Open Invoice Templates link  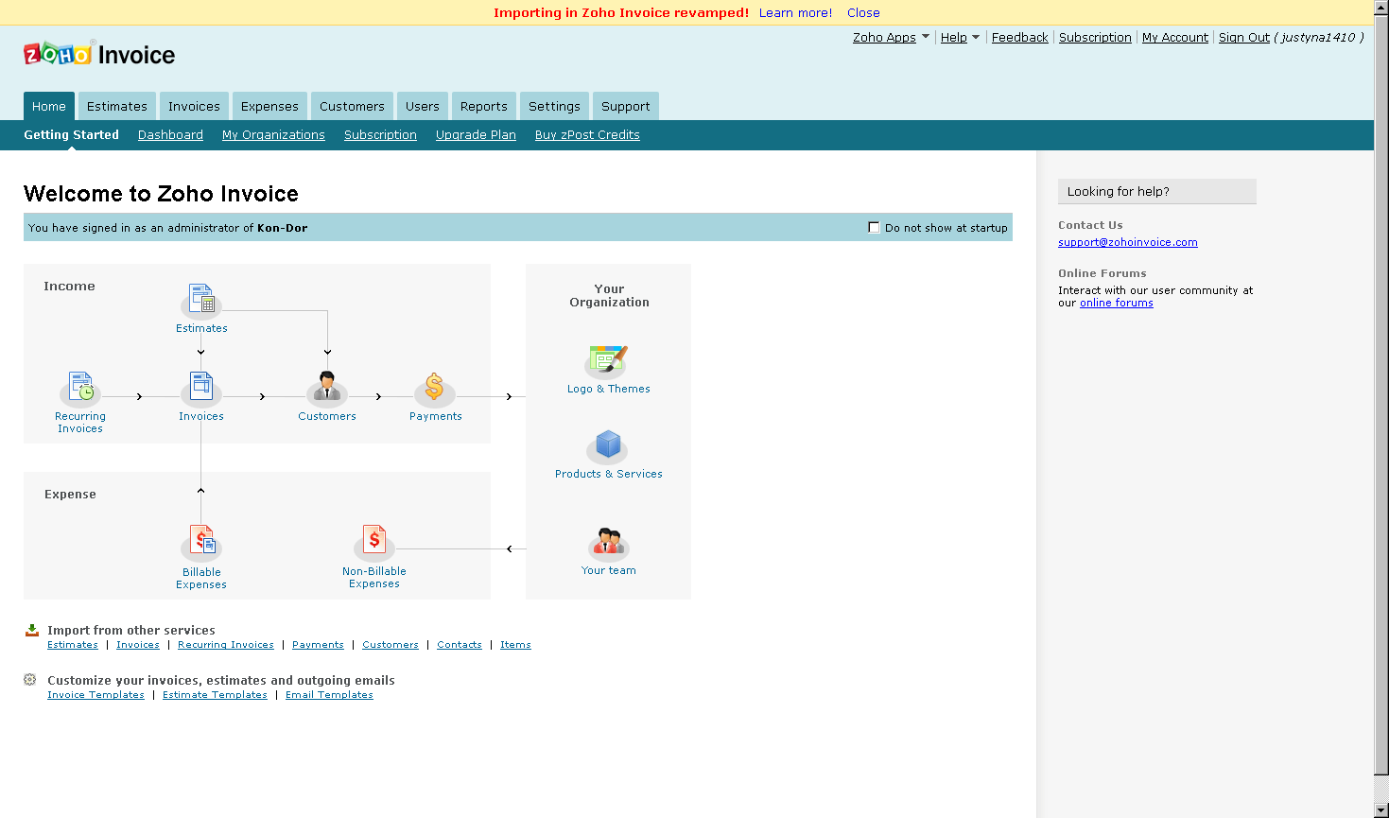point(95,694)
